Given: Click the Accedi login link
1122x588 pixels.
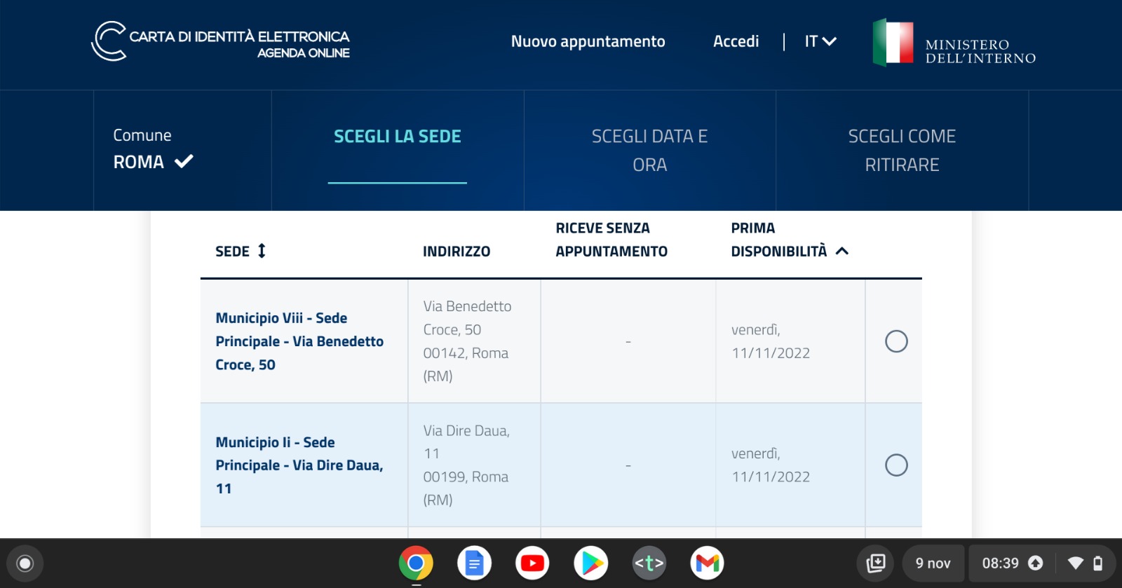Looking at the screenshot, I should (x=736, y=41).
